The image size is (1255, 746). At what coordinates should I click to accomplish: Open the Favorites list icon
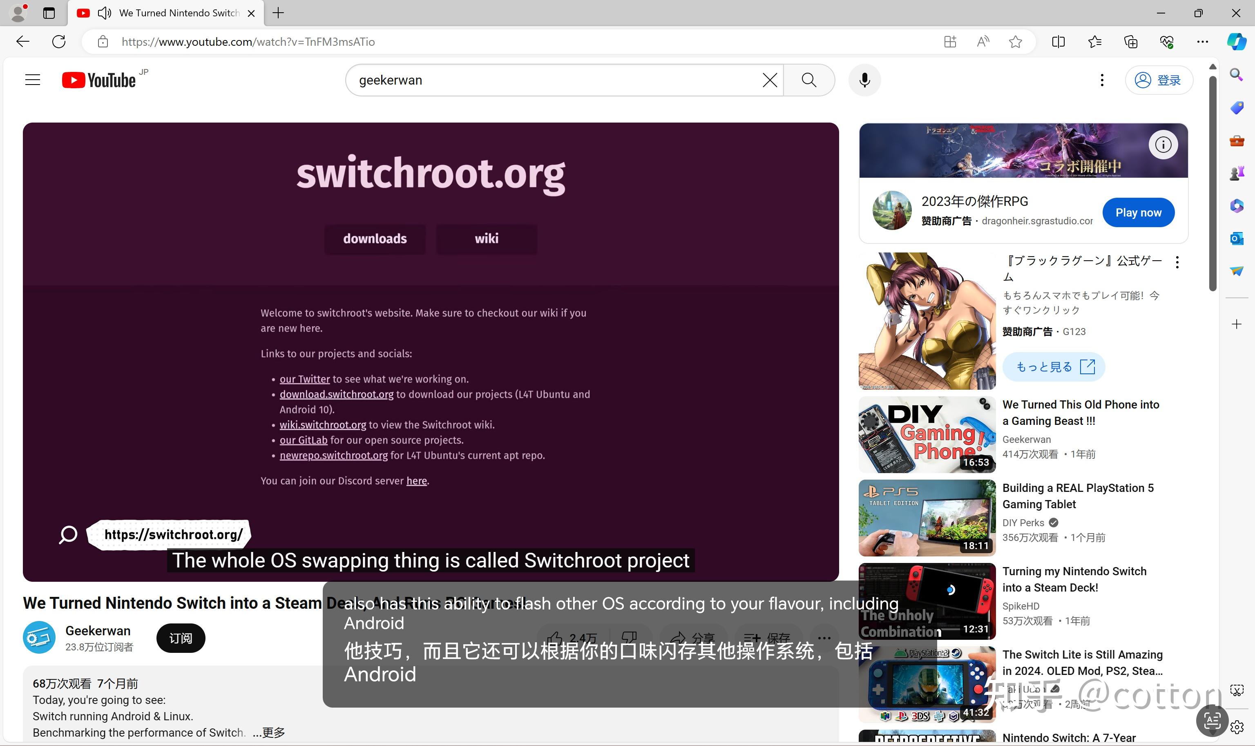1094,42
